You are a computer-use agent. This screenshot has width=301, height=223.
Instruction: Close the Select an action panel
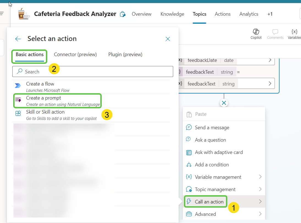pyautogui.click(x=168, y=39)
